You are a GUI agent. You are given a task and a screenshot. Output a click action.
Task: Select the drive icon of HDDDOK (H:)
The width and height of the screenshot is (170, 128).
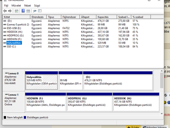pyautogui.click(x=5, y=32)
